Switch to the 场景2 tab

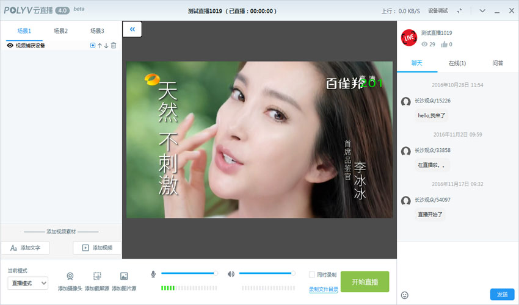[x=60, y=31]
